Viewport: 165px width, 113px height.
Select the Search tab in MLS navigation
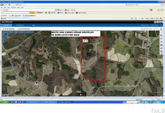coord(6,25)
